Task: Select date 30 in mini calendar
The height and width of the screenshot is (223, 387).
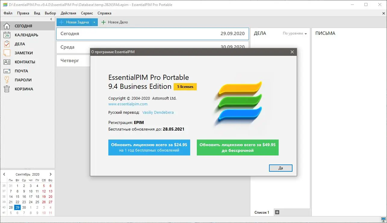Action: [x=24, y=207]
